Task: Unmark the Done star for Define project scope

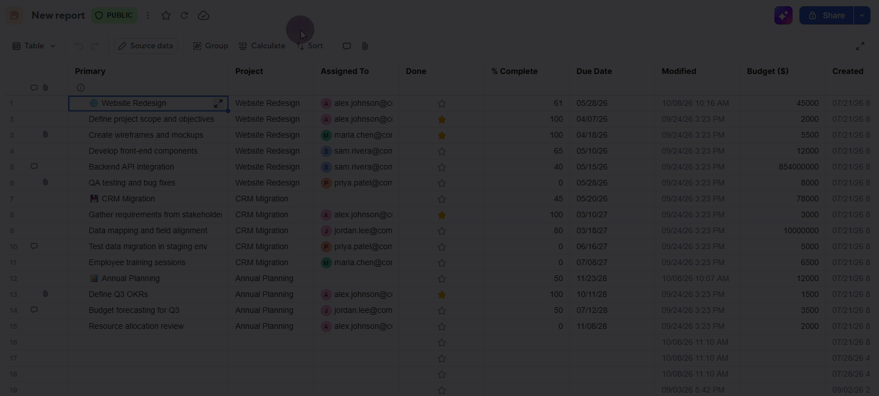Action: (x=442, y=119)
